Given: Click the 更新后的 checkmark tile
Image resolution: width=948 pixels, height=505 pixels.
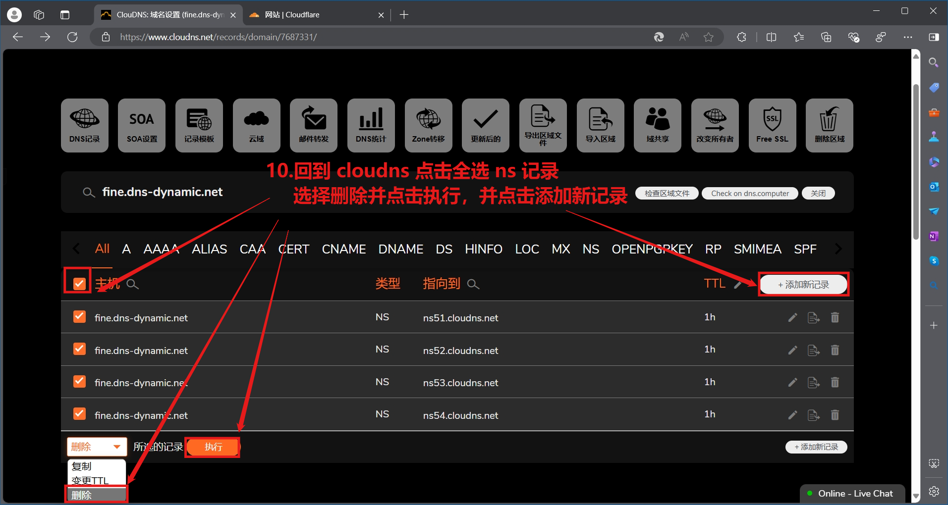Looking at the screenshot, I should [x=486, y=125].
